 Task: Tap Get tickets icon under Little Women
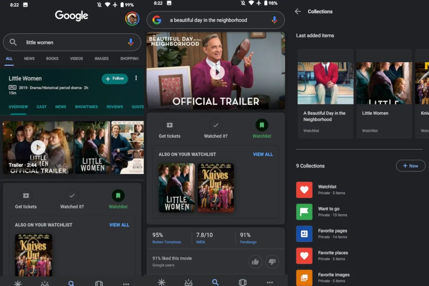pyautogui.click(x=26, y=196)
